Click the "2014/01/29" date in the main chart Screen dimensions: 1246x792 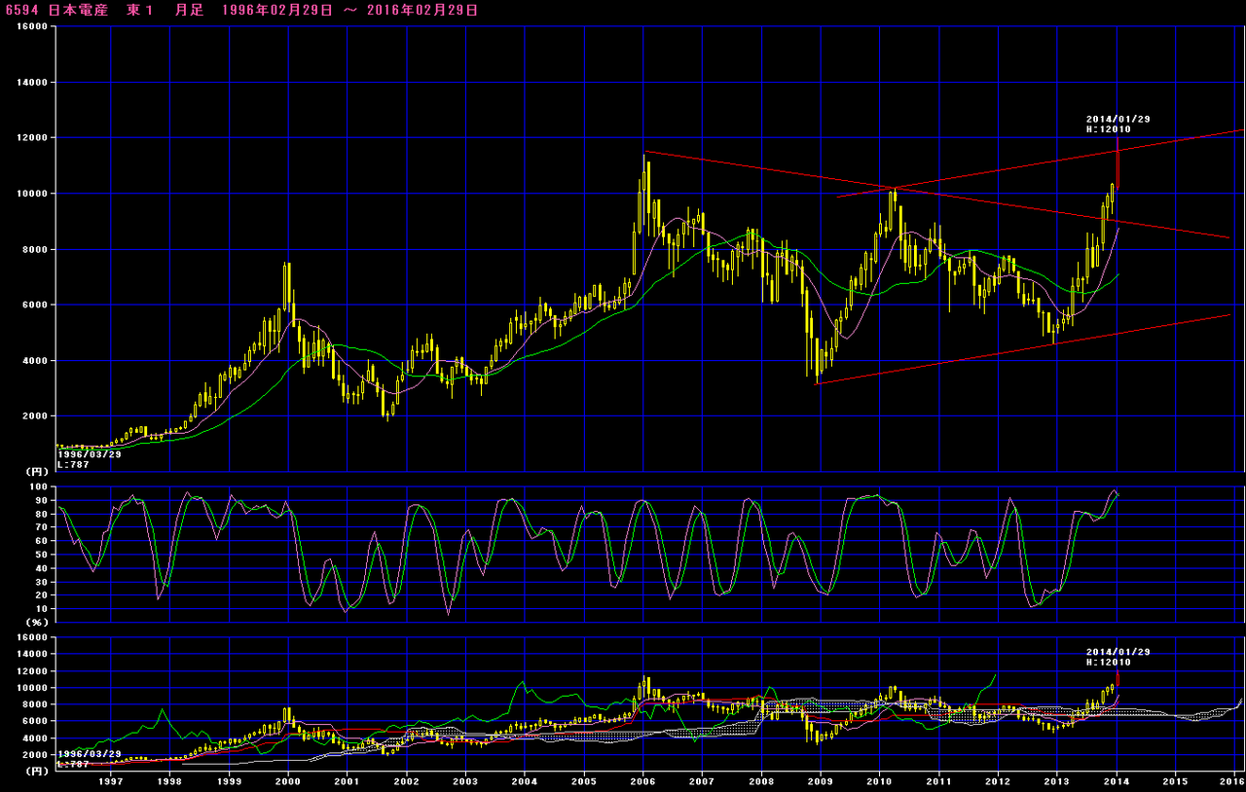(x=1118, y=119)
